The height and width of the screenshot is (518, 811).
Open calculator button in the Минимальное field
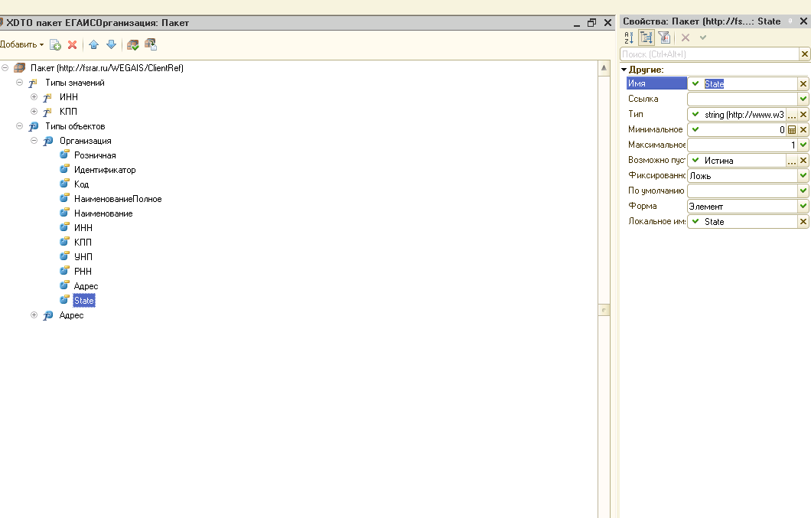coord(792,130)
